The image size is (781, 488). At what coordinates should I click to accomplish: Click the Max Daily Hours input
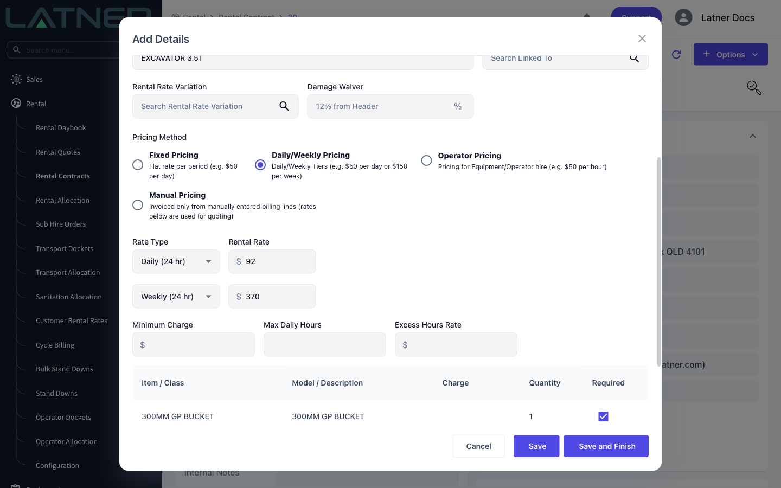[325, 345]
